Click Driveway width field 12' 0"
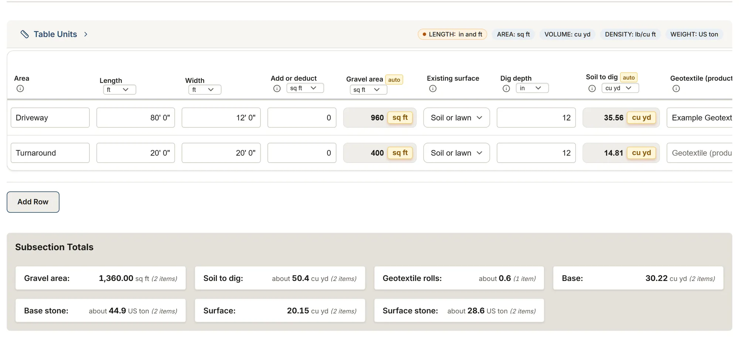The height and width of the screenshot is (337, 739). tap(221, 118)
